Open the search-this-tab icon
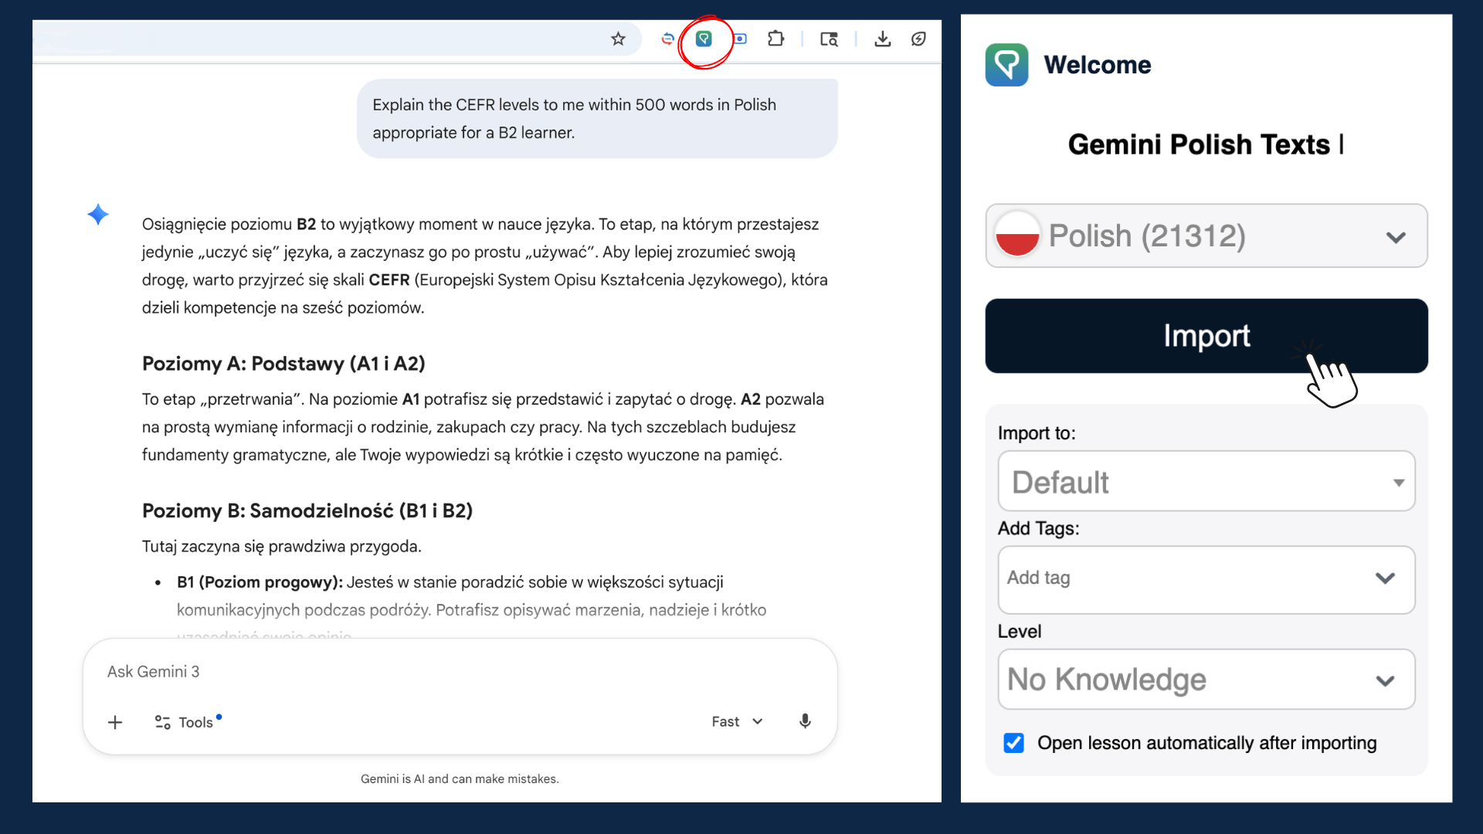The width and height of the screenshot is (1483, 834). point(829,39)
